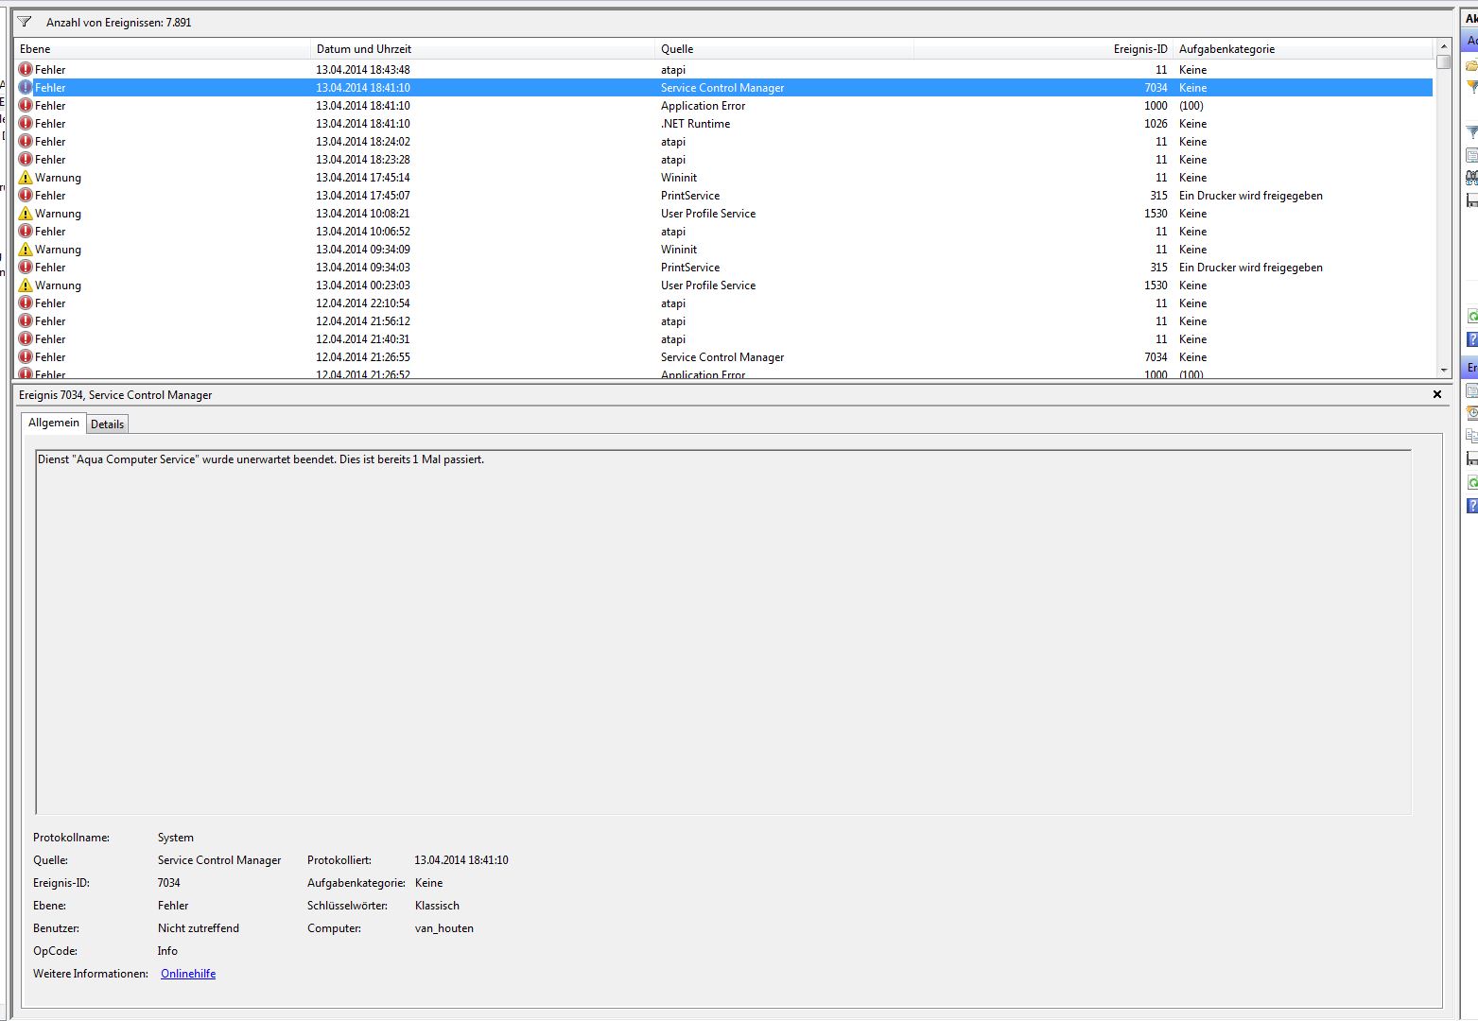The width and height of the screenshot is (1478, 1021).
Task: Click error icon of atapi event 12.04.2014 22:10:54
Action: click(26, 303)
